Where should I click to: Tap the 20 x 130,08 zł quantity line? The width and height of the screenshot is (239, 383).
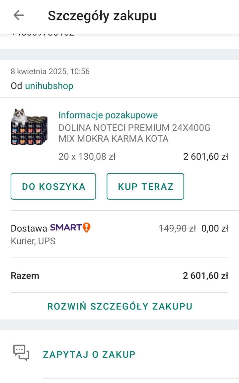[x=87, y=157]
